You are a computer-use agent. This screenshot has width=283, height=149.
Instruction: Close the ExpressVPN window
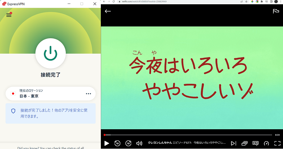95,4
